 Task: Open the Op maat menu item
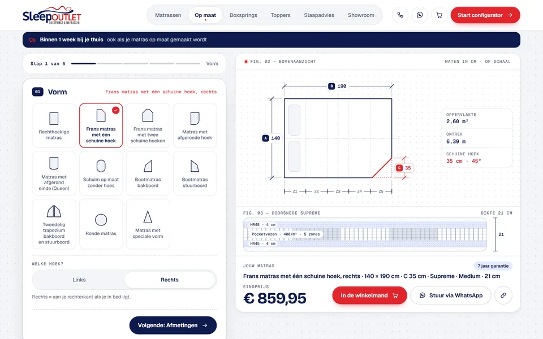(x=205, y=15)
